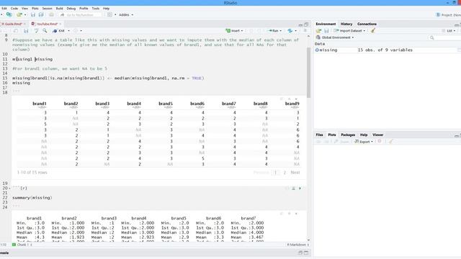This screenshot has height=259, width=461.
Task: Click the run current chunk play icon
Action: (x=300, y=188)
